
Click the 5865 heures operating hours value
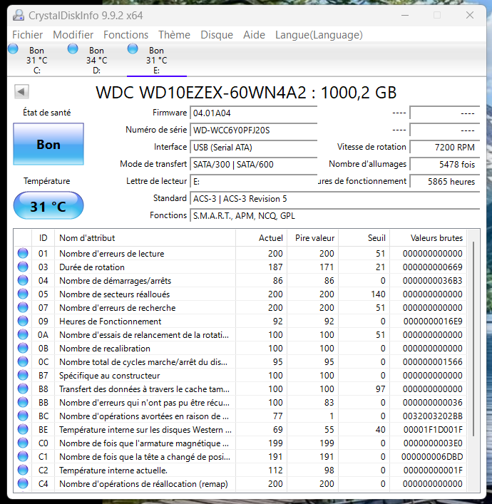pos(445,181)
